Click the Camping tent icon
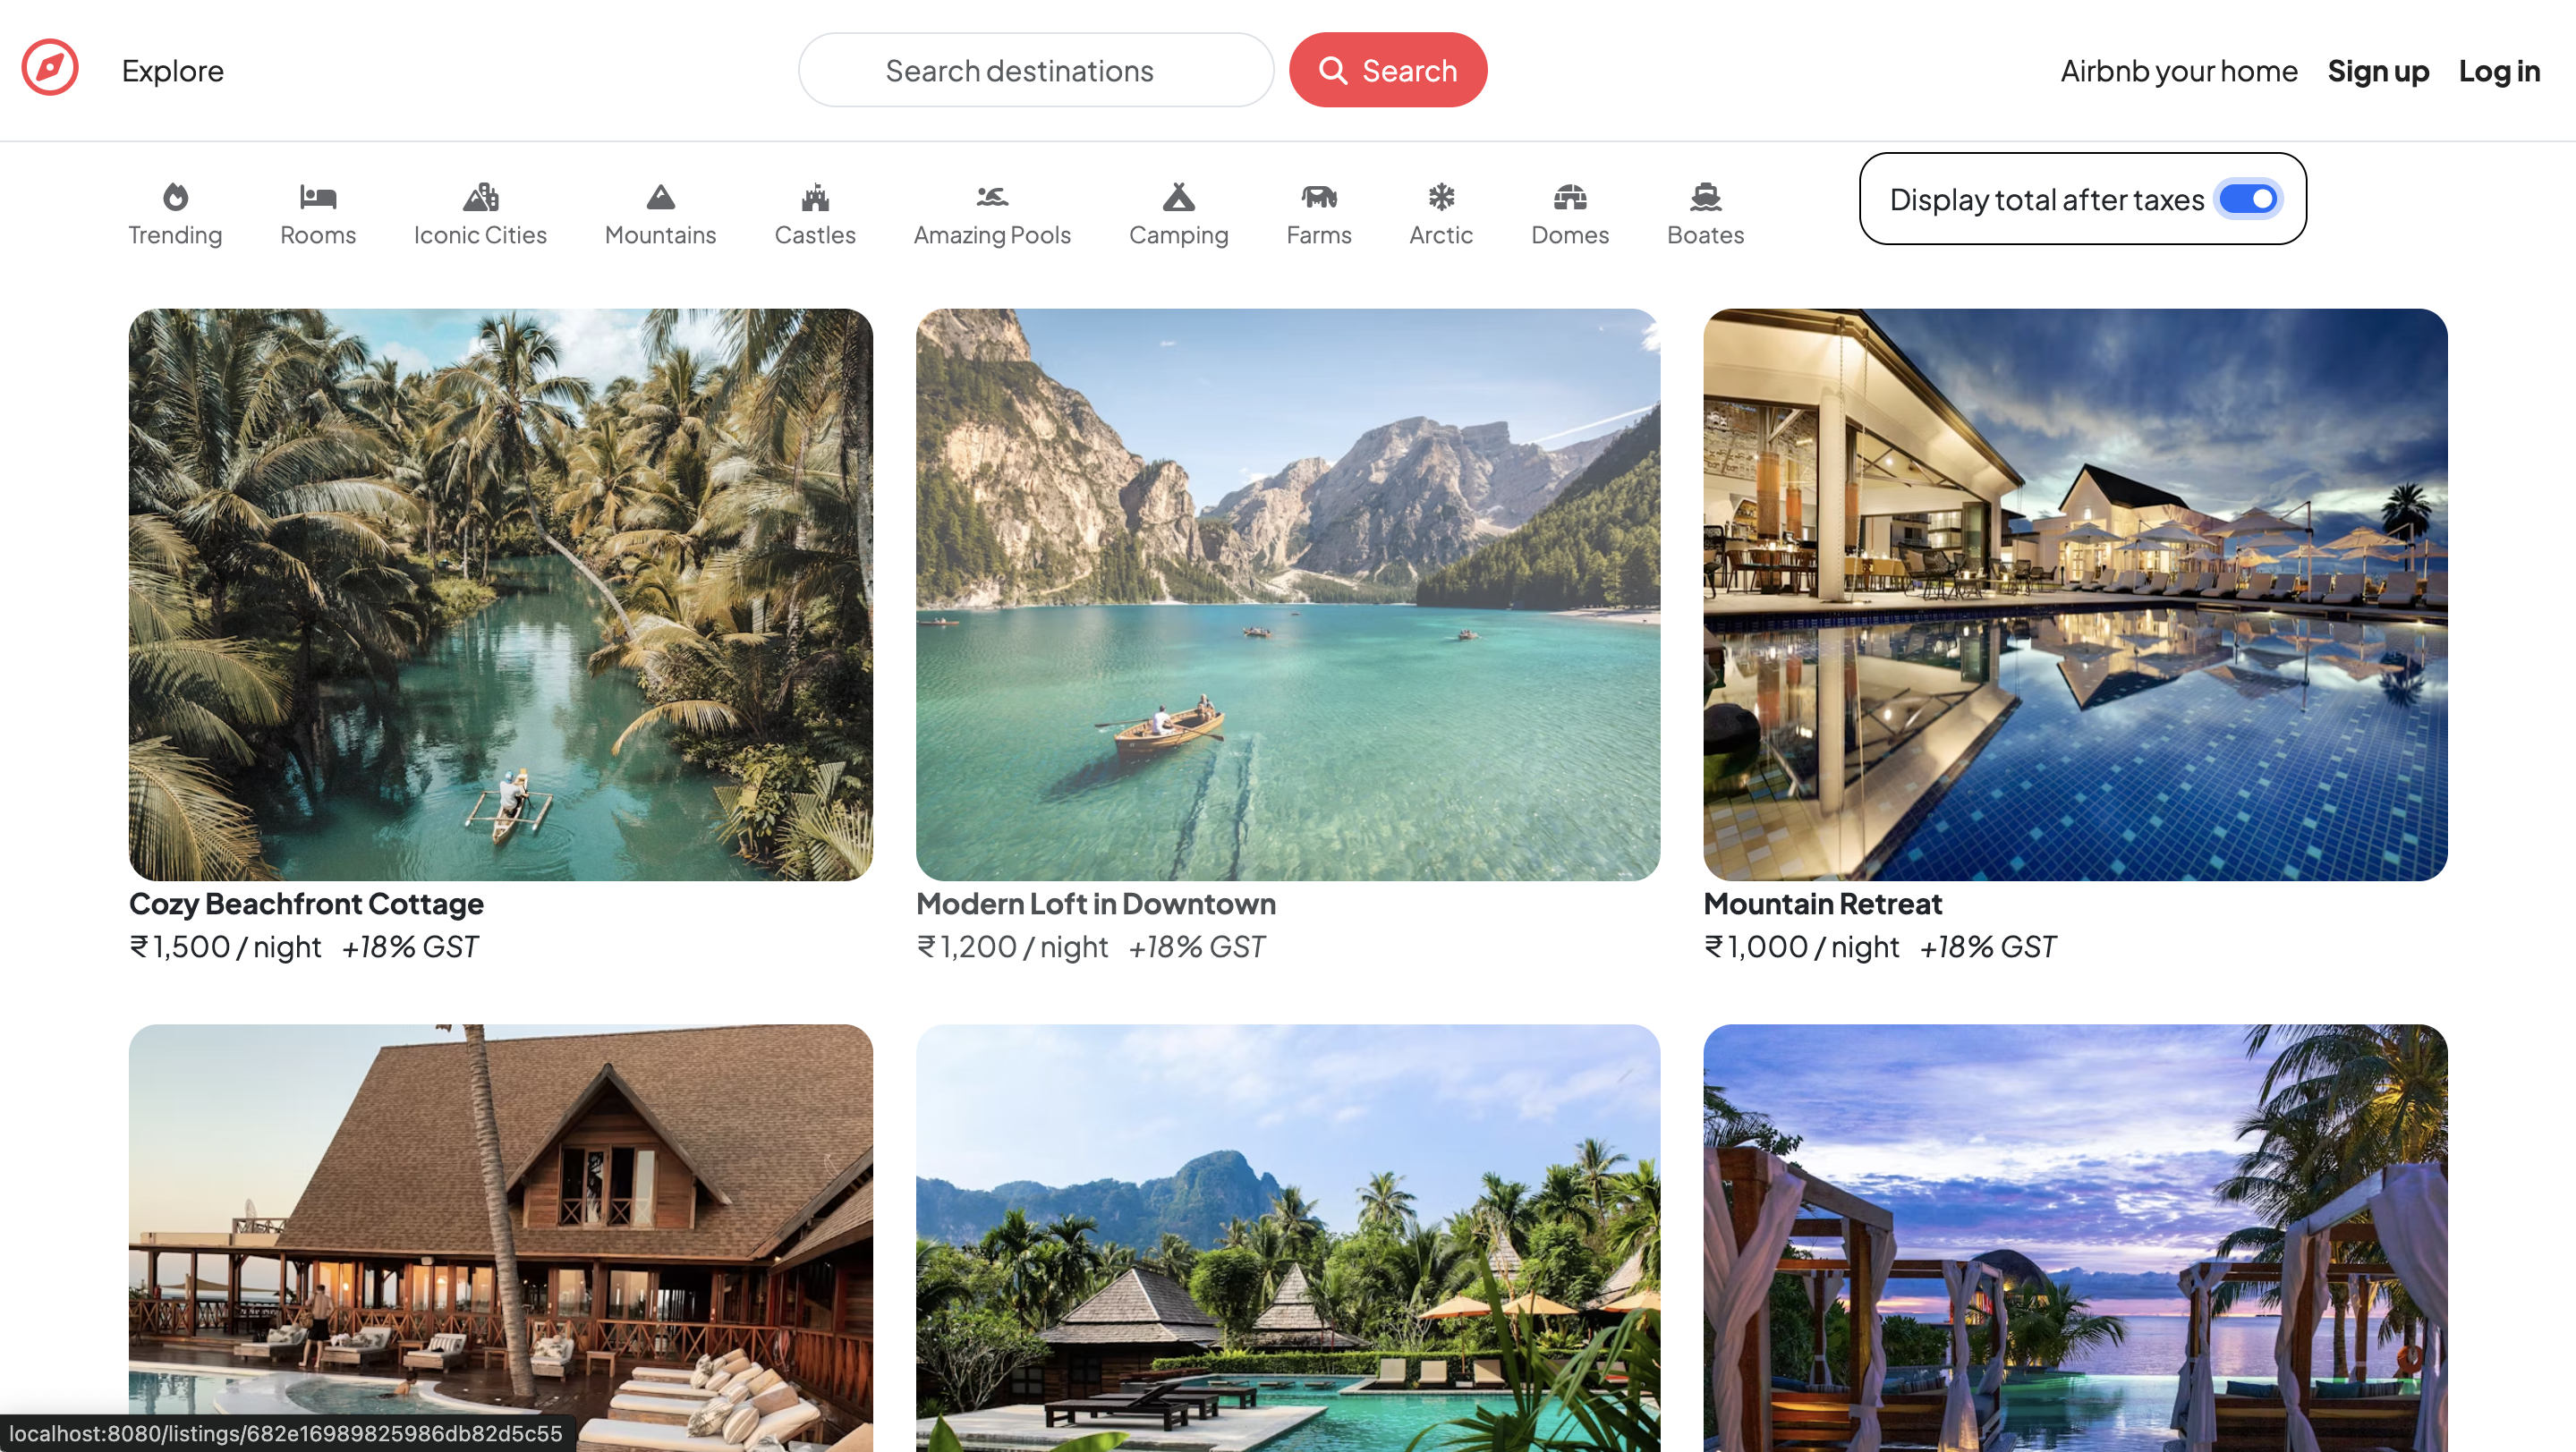Screen dimensions: 2576x1452 pyautogui.click(x=1178, y=196)
